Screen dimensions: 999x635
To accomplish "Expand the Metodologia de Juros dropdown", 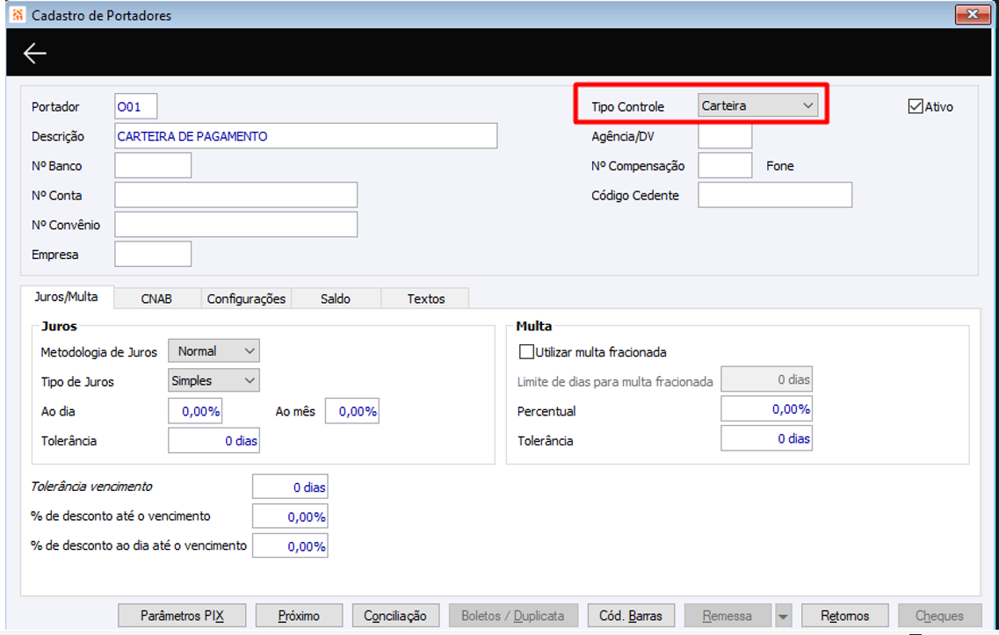I will click(x=214, y=351).
